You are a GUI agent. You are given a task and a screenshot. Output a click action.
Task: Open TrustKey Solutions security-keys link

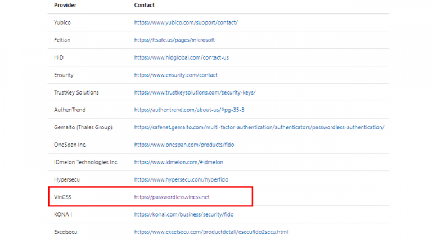195,92
